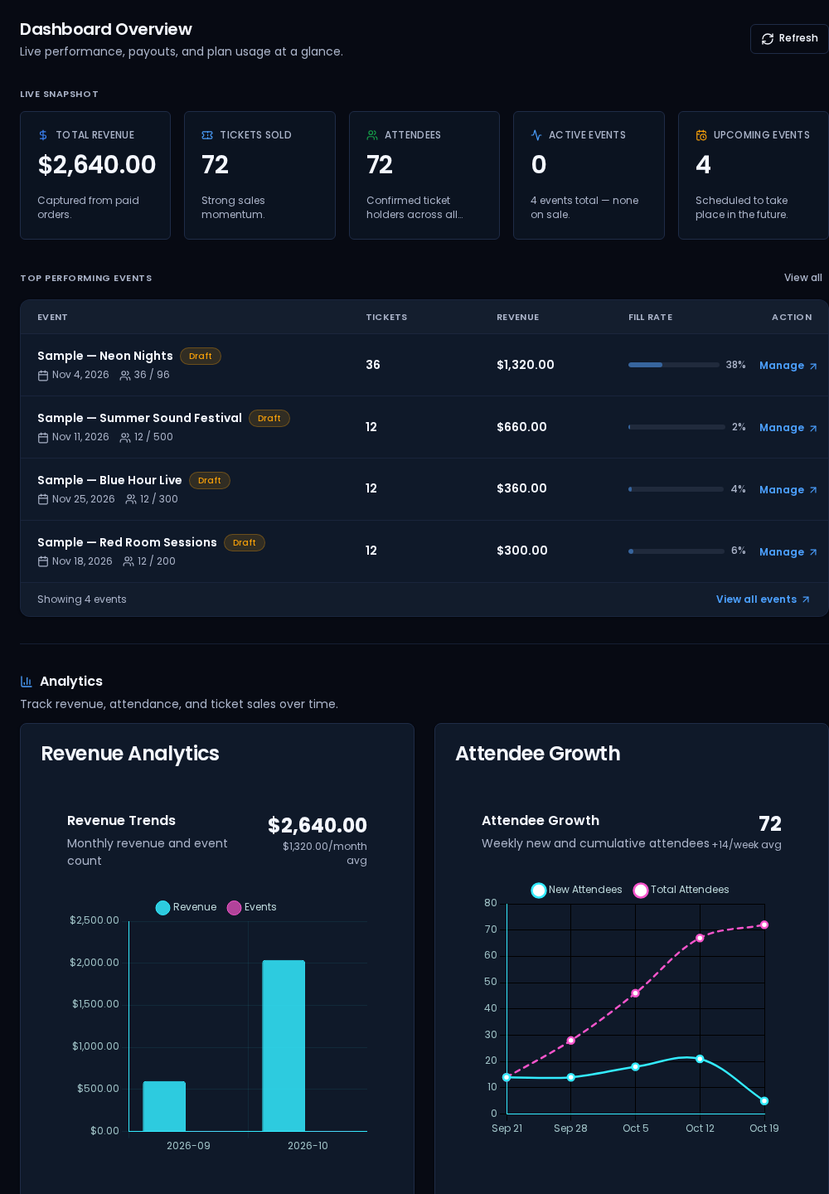Open the View all events link
The width and height of the screenshot is (829, 1194).
coord(763,599)
